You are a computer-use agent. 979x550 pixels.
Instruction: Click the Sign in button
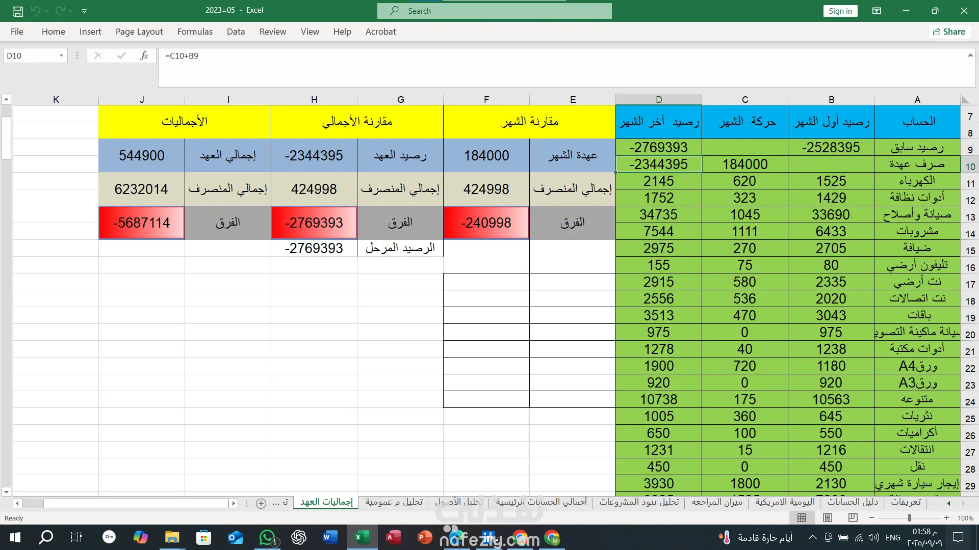pyautogui.click(x=840, y=11)
